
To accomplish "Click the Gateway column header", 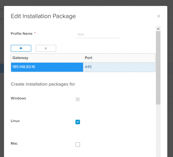I will tap(47, 58).
